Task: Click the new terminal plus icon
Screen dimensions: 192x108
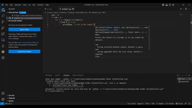Action: [x=178, y=75]
